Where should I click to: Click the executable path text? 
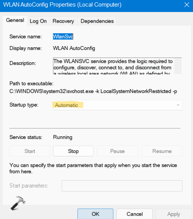click(93, 91)
